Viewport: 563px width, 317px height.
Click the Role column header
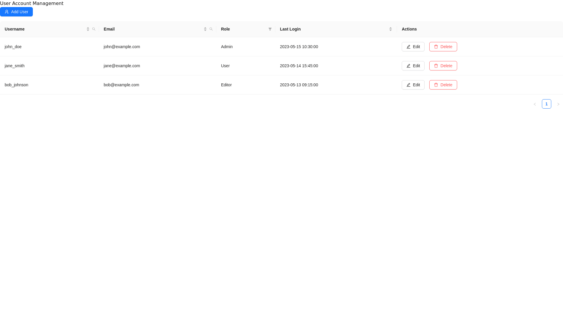225,29
